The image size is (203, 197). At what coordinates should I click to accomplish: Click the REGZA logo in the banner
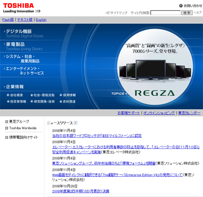pyautogui.click(x=155, y=93)
